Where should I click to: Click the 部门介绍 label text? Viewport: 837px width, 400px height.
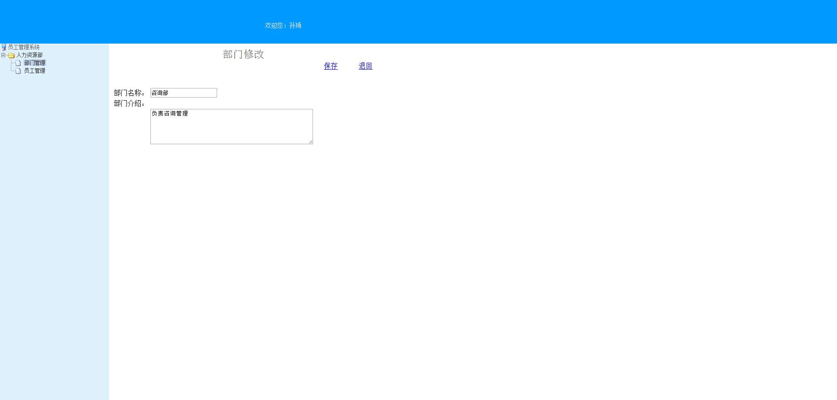128,104
